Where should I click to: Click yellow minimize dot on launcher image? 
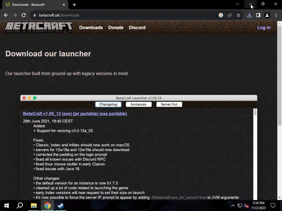click(x=29, y=98)
